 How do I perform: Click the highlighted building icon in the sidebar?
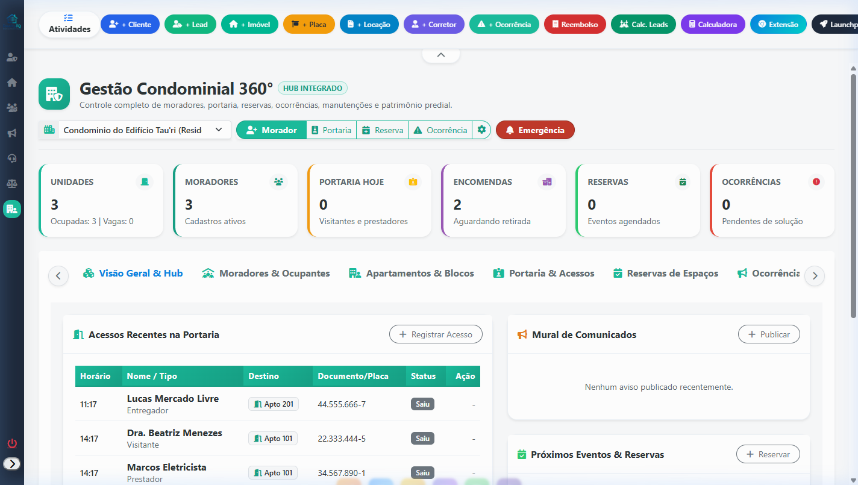(x=12, y=209)
